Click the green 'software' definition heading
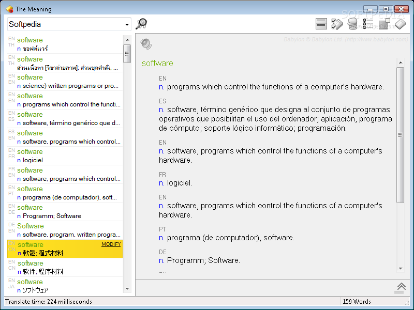414x310 pixels. [157, 63]
